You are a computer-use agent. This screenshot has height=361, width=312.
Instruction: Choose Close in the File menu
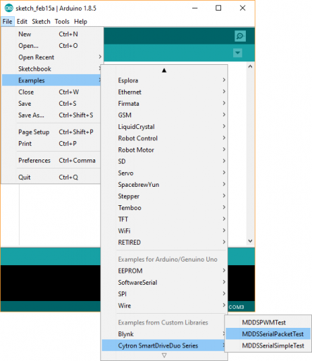[51, 92]
